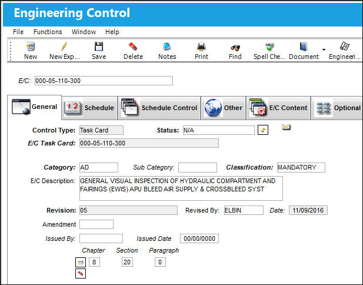363x285 pixels.
Task: Click the E/C number input field
Action: coord(104,81)
